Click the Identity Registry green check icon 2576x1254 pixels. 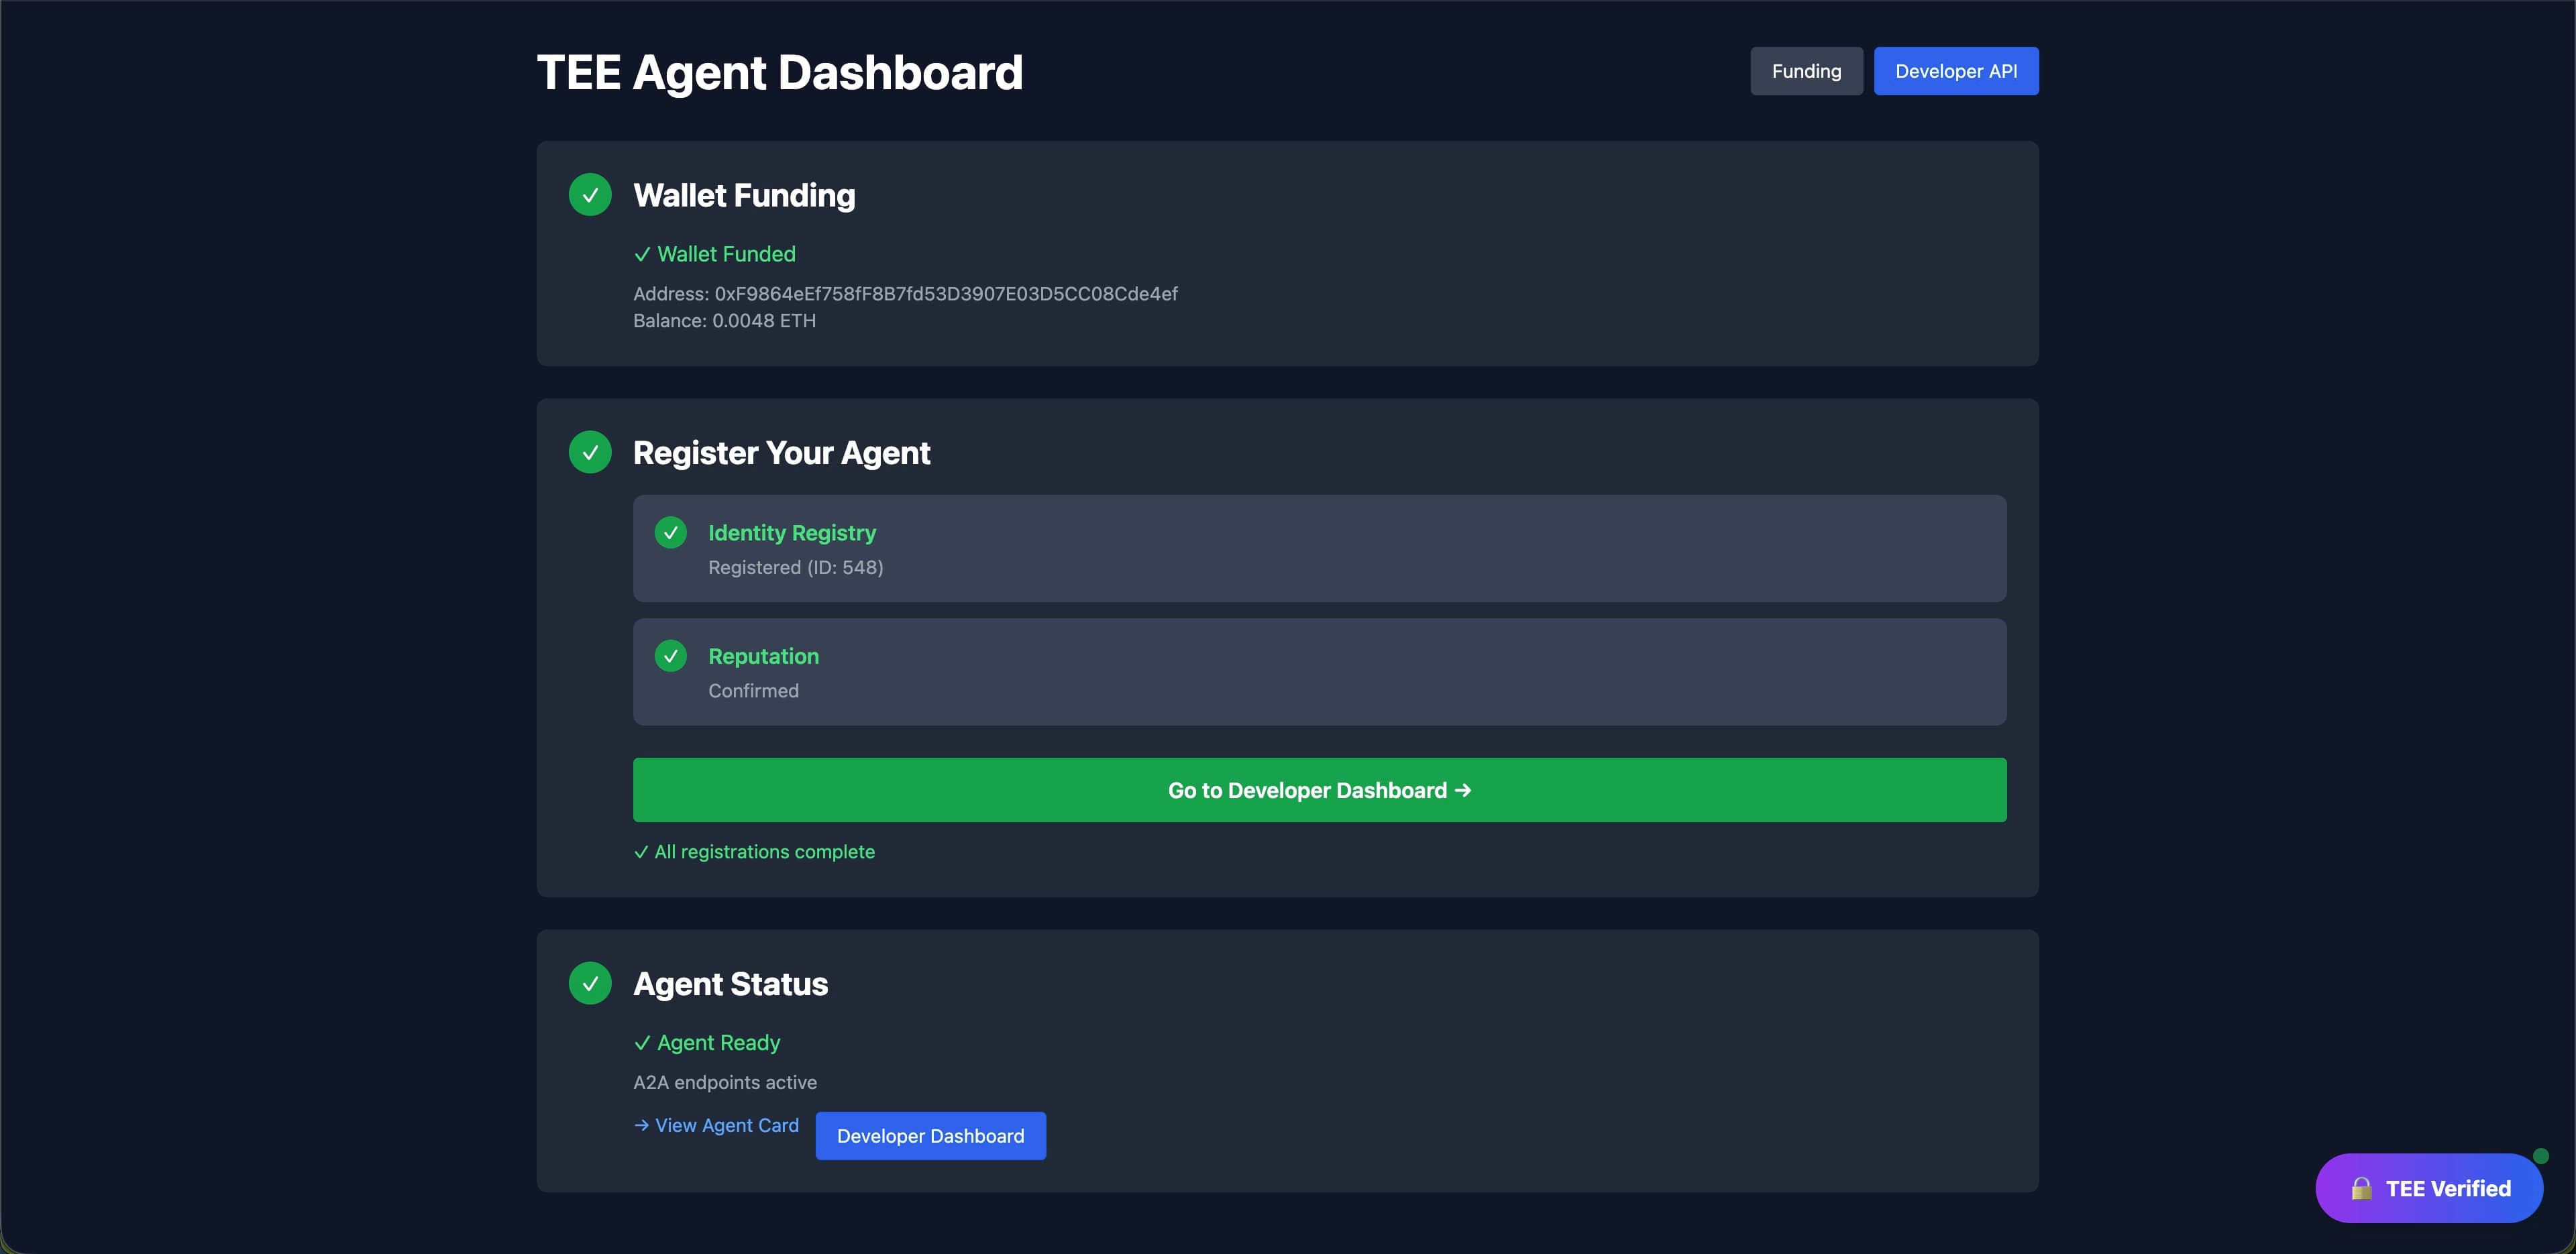[x=670, y=533]
